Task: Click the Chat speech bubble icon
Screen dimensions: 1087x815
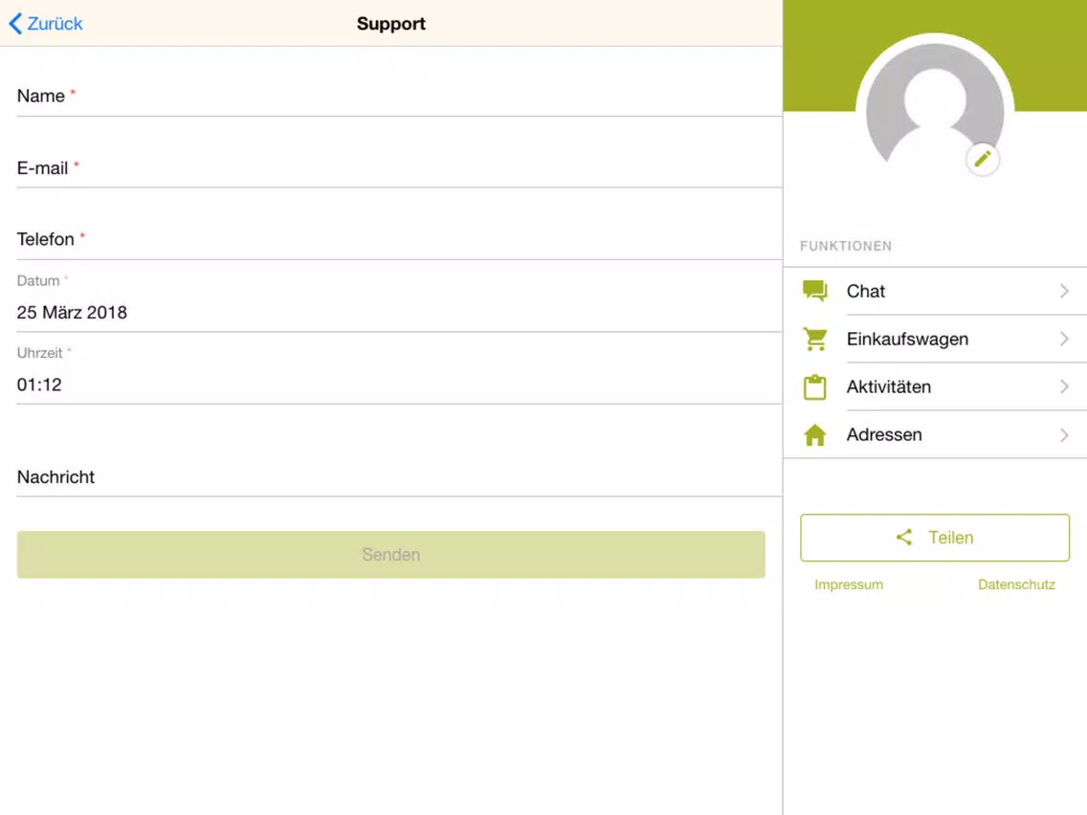Action: (814, 291)
